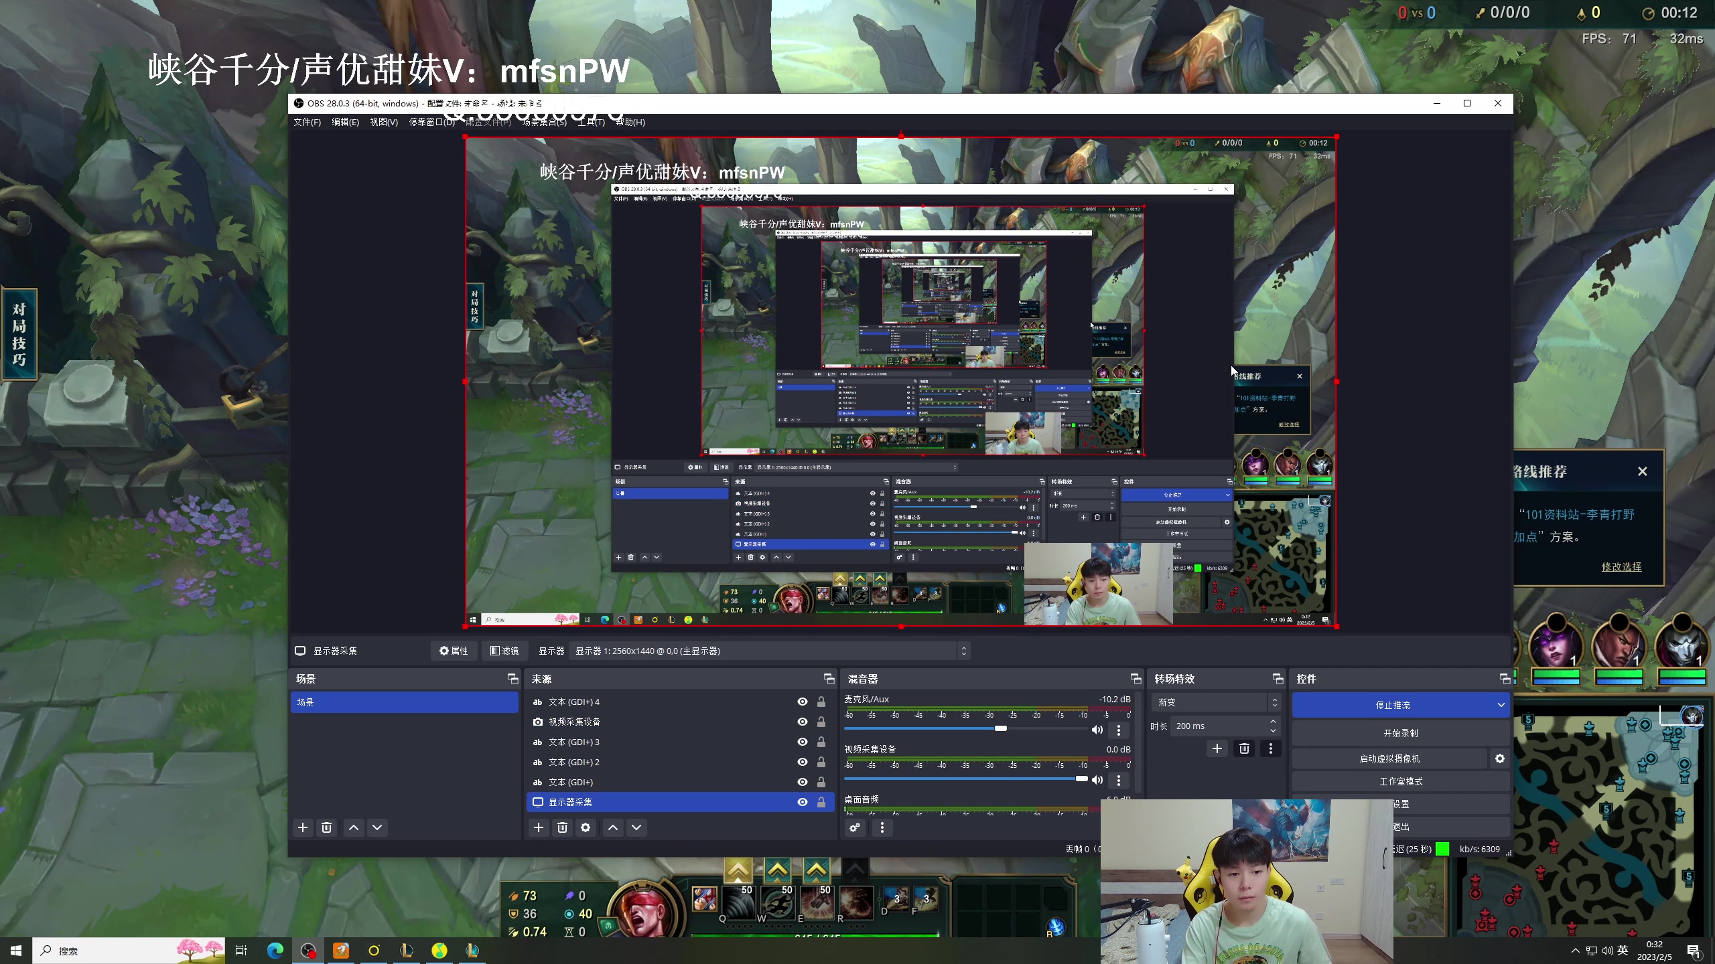This screenshot has height=964, width=1715.
Task: Pop out the 转场特效 dock panel
Action: [x=1278, y=679]
